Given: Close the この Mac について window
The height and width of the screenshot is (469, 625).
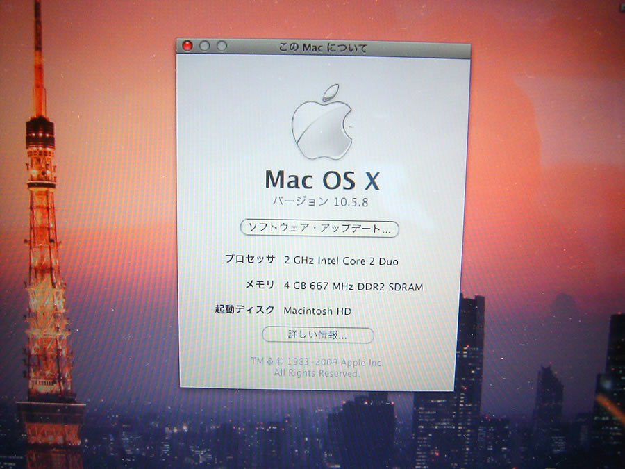Looking at the screenshot, I should (187, 46).
